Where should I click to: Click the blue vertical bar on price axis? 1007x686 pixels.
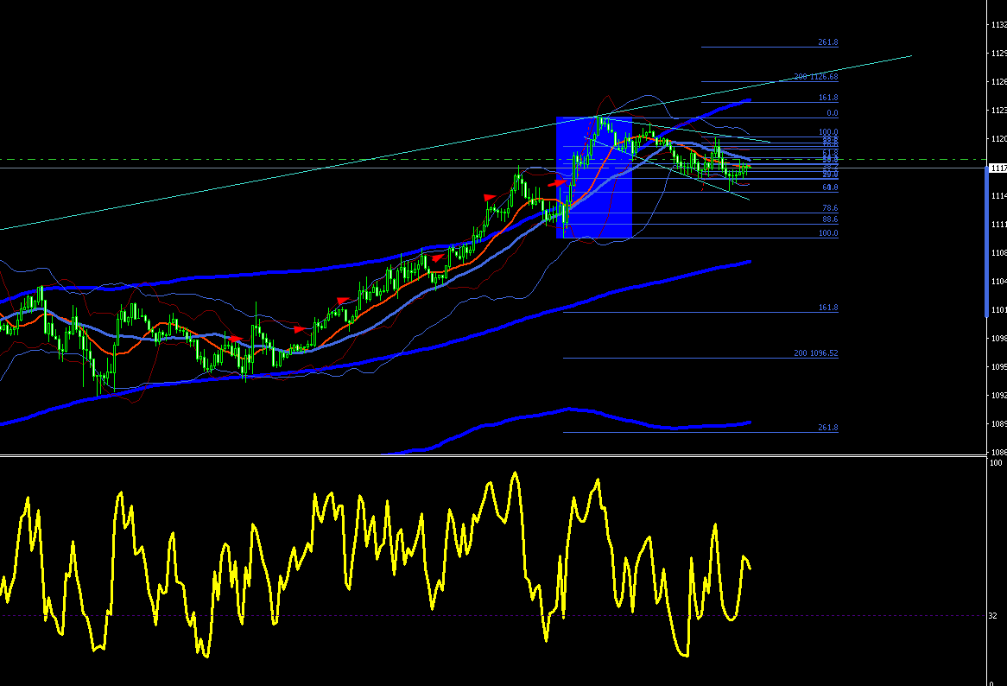[987, 242]
